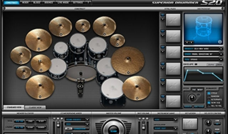Open the tool selection dropdown above Envelope
Image resolution: width=228 pixels, height=134 pixels.
[203, 60]
